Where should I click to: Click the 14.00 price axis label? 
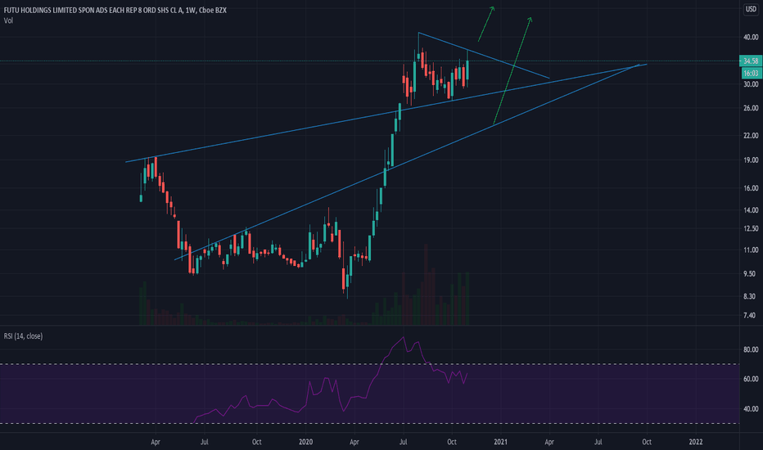751,210
